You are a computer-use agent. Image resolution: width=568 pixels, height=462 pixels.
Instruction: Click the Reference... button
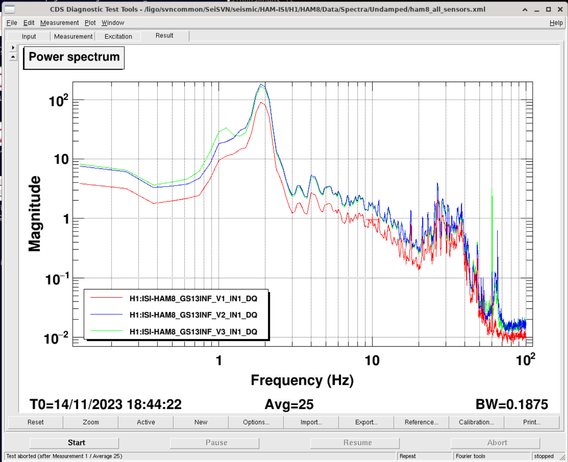tap(421, 422)
